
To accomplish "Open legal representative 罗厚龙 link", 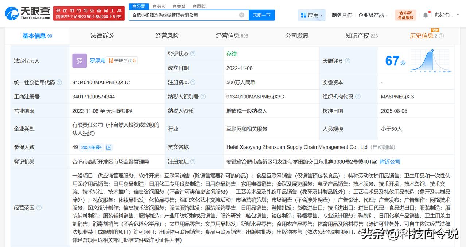I will pos(97,60).
